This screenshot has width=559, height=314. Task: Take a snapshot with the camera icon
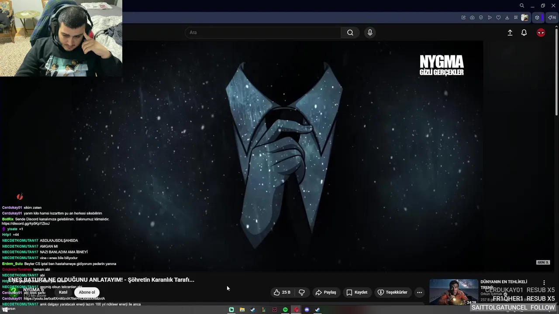(472, 17)
